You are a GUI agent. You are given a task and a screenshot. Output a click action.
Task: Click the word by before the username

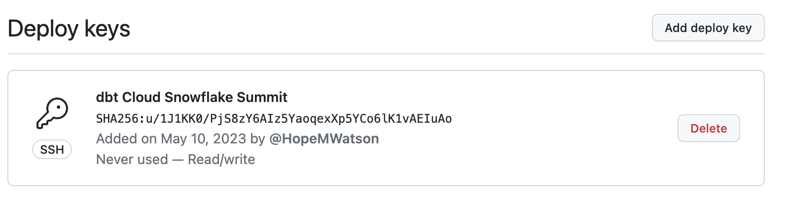(x=257, y=139)
